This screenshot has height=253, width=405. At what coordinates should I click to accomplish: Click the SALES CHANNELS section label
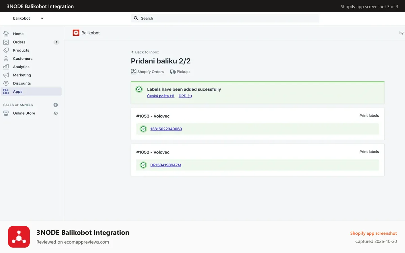click(18, 105)
